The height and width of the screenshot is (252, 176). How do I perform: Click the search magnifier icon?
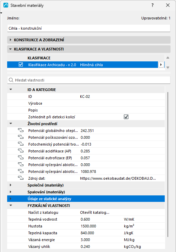(x=11, y=80)
